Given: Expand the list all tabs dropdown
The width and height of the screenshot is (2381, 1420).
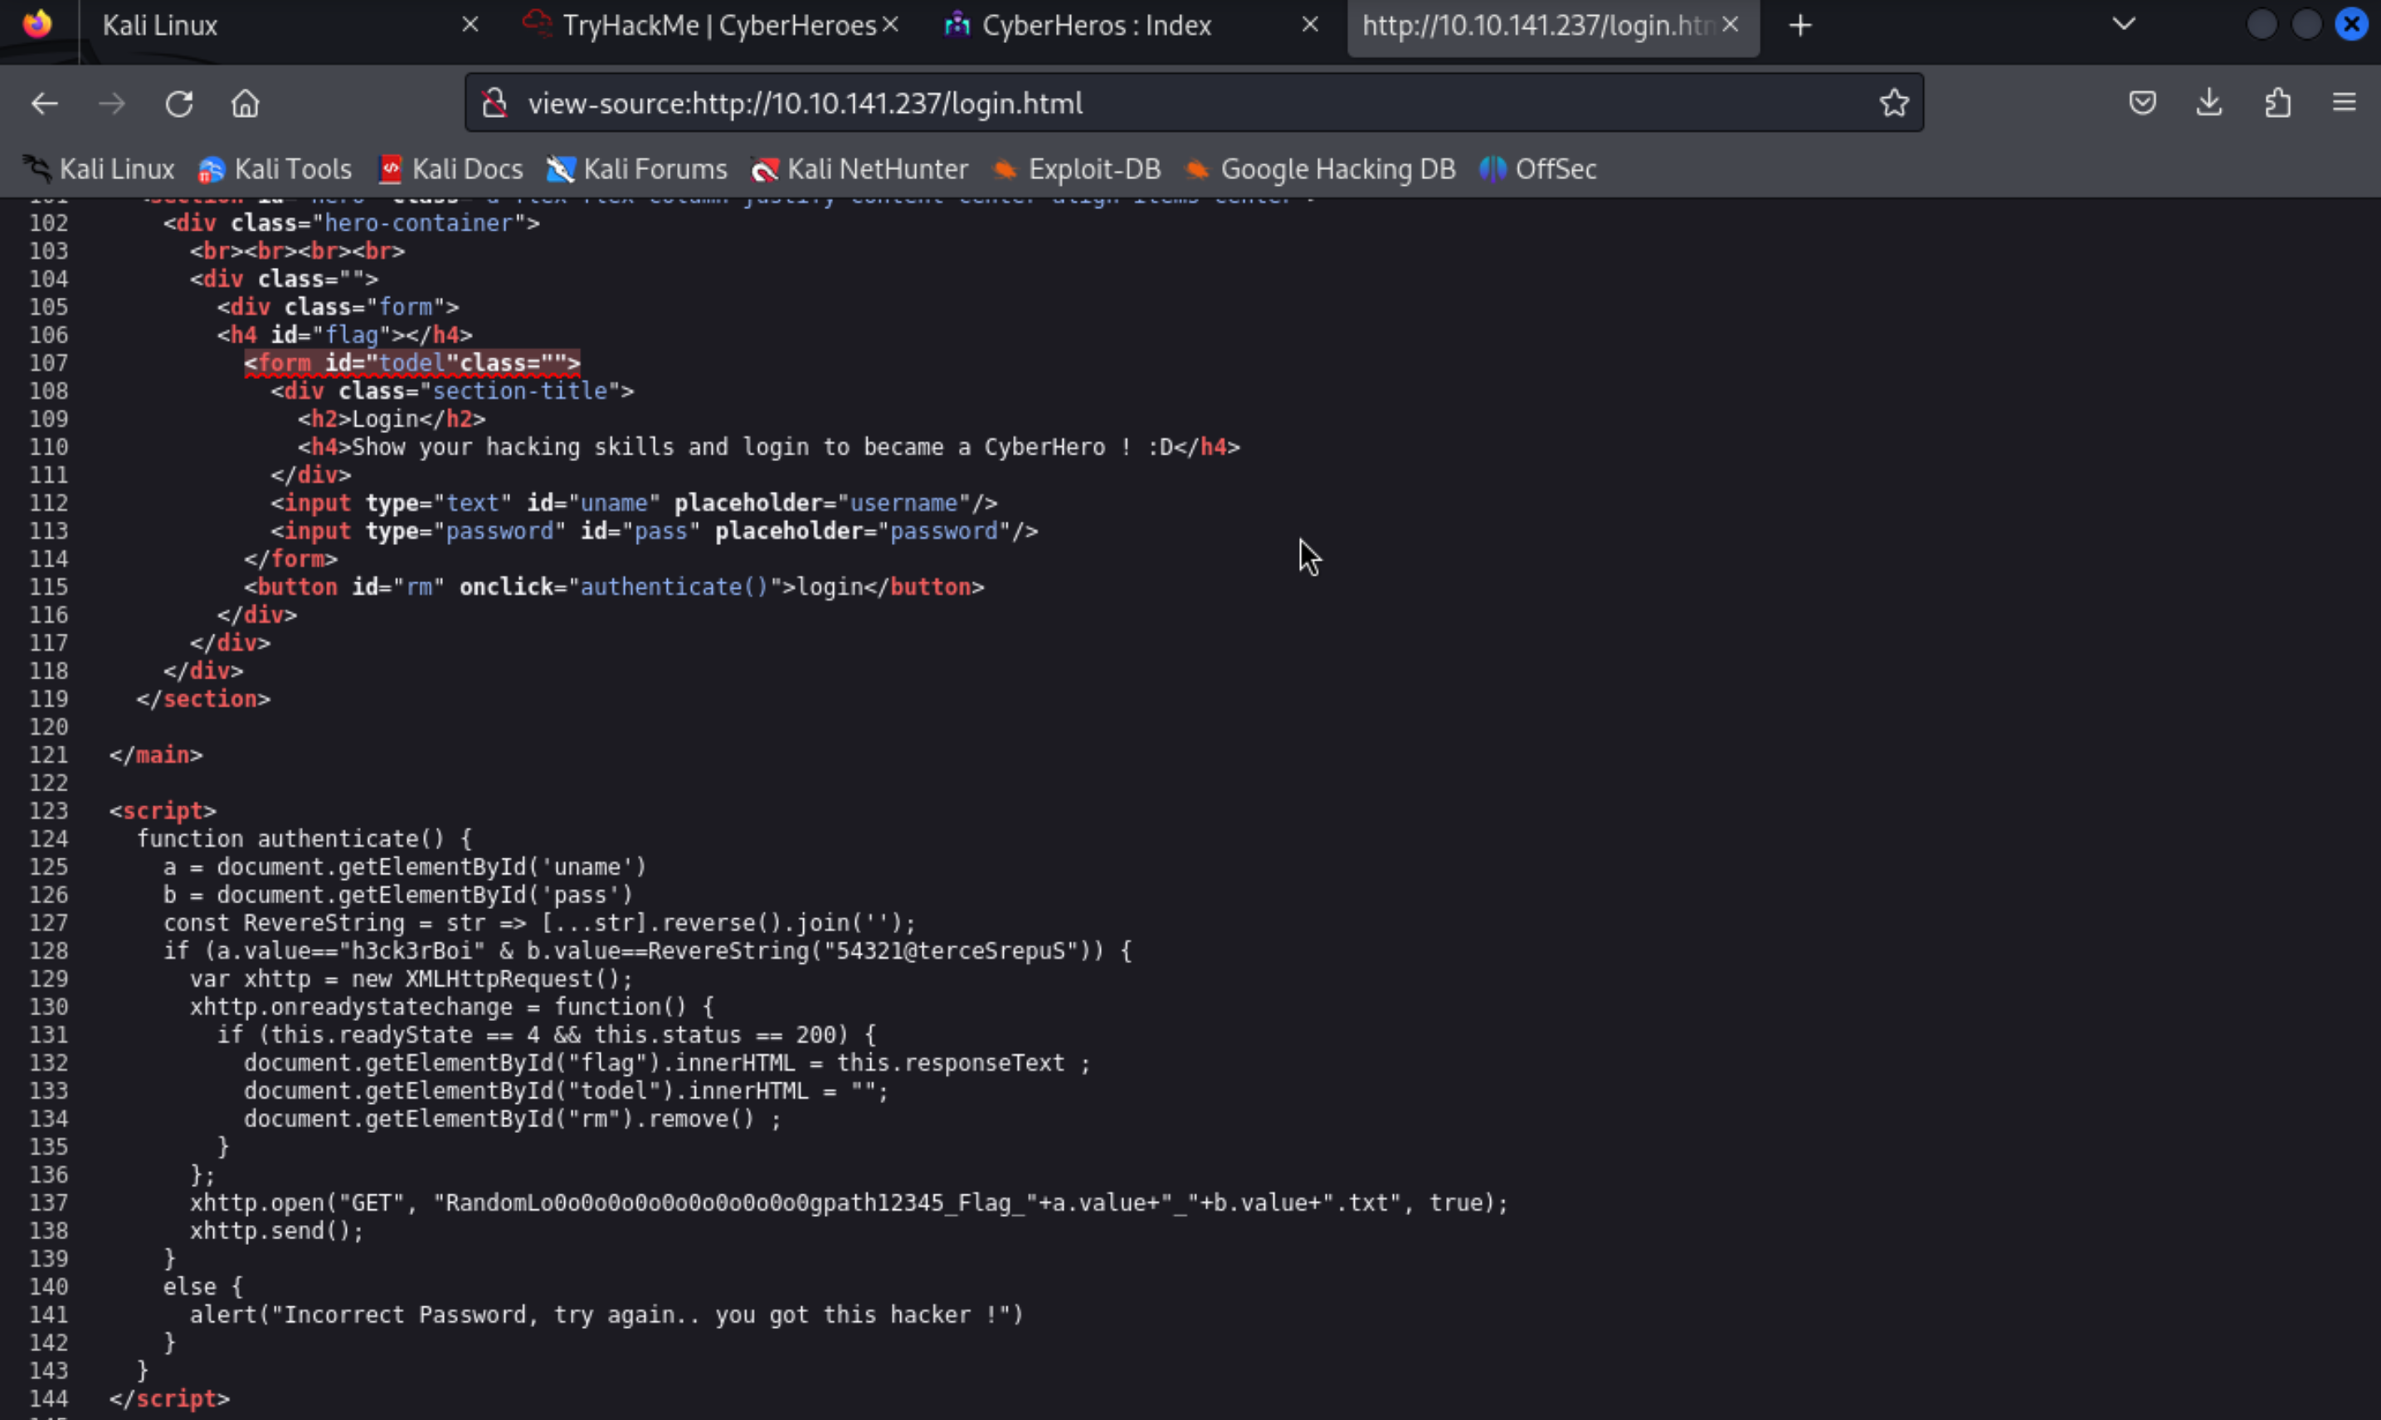Looking at the screenshot, I should point(2124,24).
